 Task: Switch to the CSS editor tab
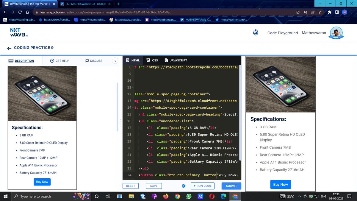(x=152, y=60)
